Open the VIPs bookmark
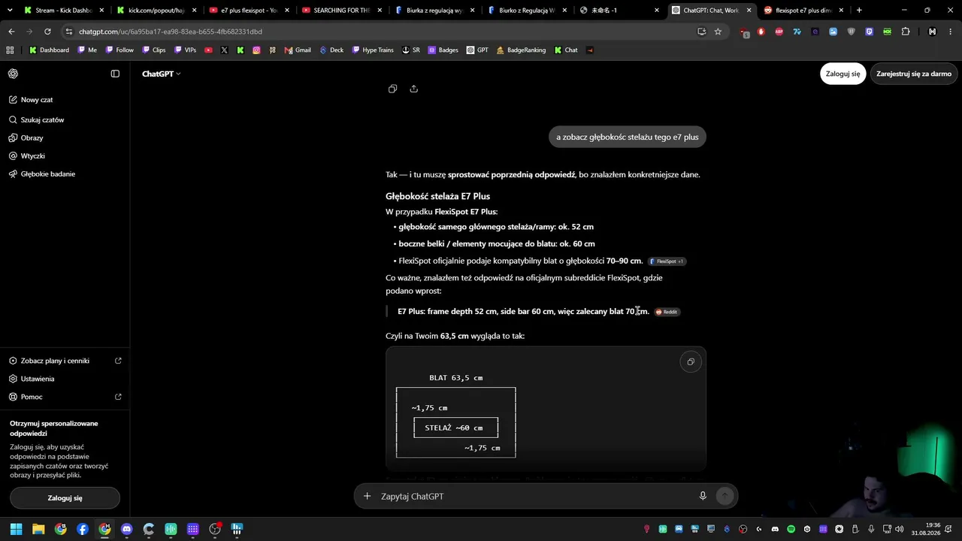This screenshot has width=962, height=541. [x=185, y=50]
